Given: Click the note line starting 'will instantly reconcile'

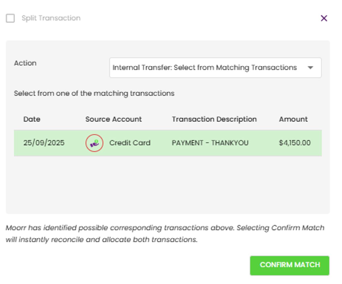Looking at the screenshot, I should [101, 240].
